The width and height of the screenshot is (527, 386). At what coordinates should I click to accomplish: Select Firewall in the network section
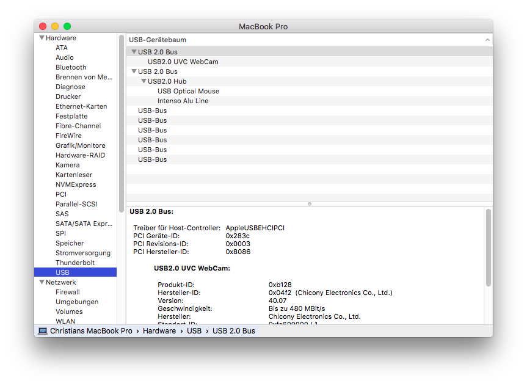coord(68,292)
